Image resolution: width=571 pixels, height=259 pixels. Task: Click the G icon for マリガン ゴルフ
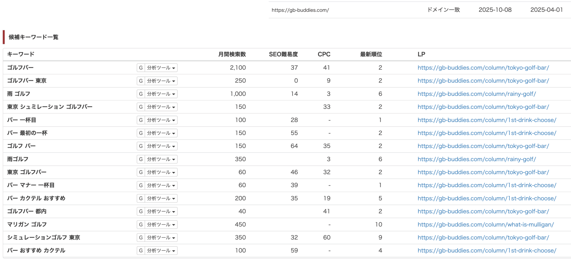coord(141,224)
